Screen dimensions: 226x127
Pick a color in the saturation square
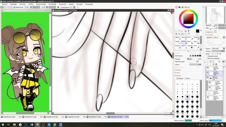[188, 19]
